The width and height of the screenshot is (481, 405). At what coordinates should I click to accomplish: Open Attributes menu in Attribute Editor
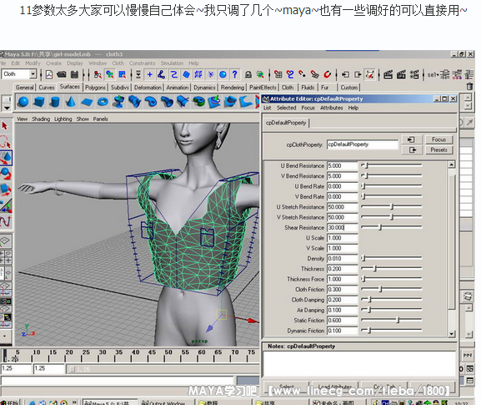click(331, 108)
